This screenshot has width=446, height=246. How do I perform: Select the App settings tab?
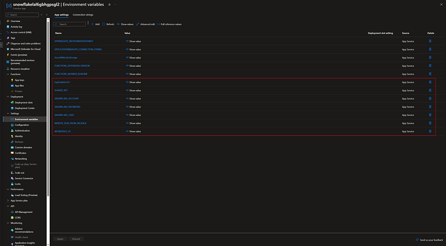point(61,15)
